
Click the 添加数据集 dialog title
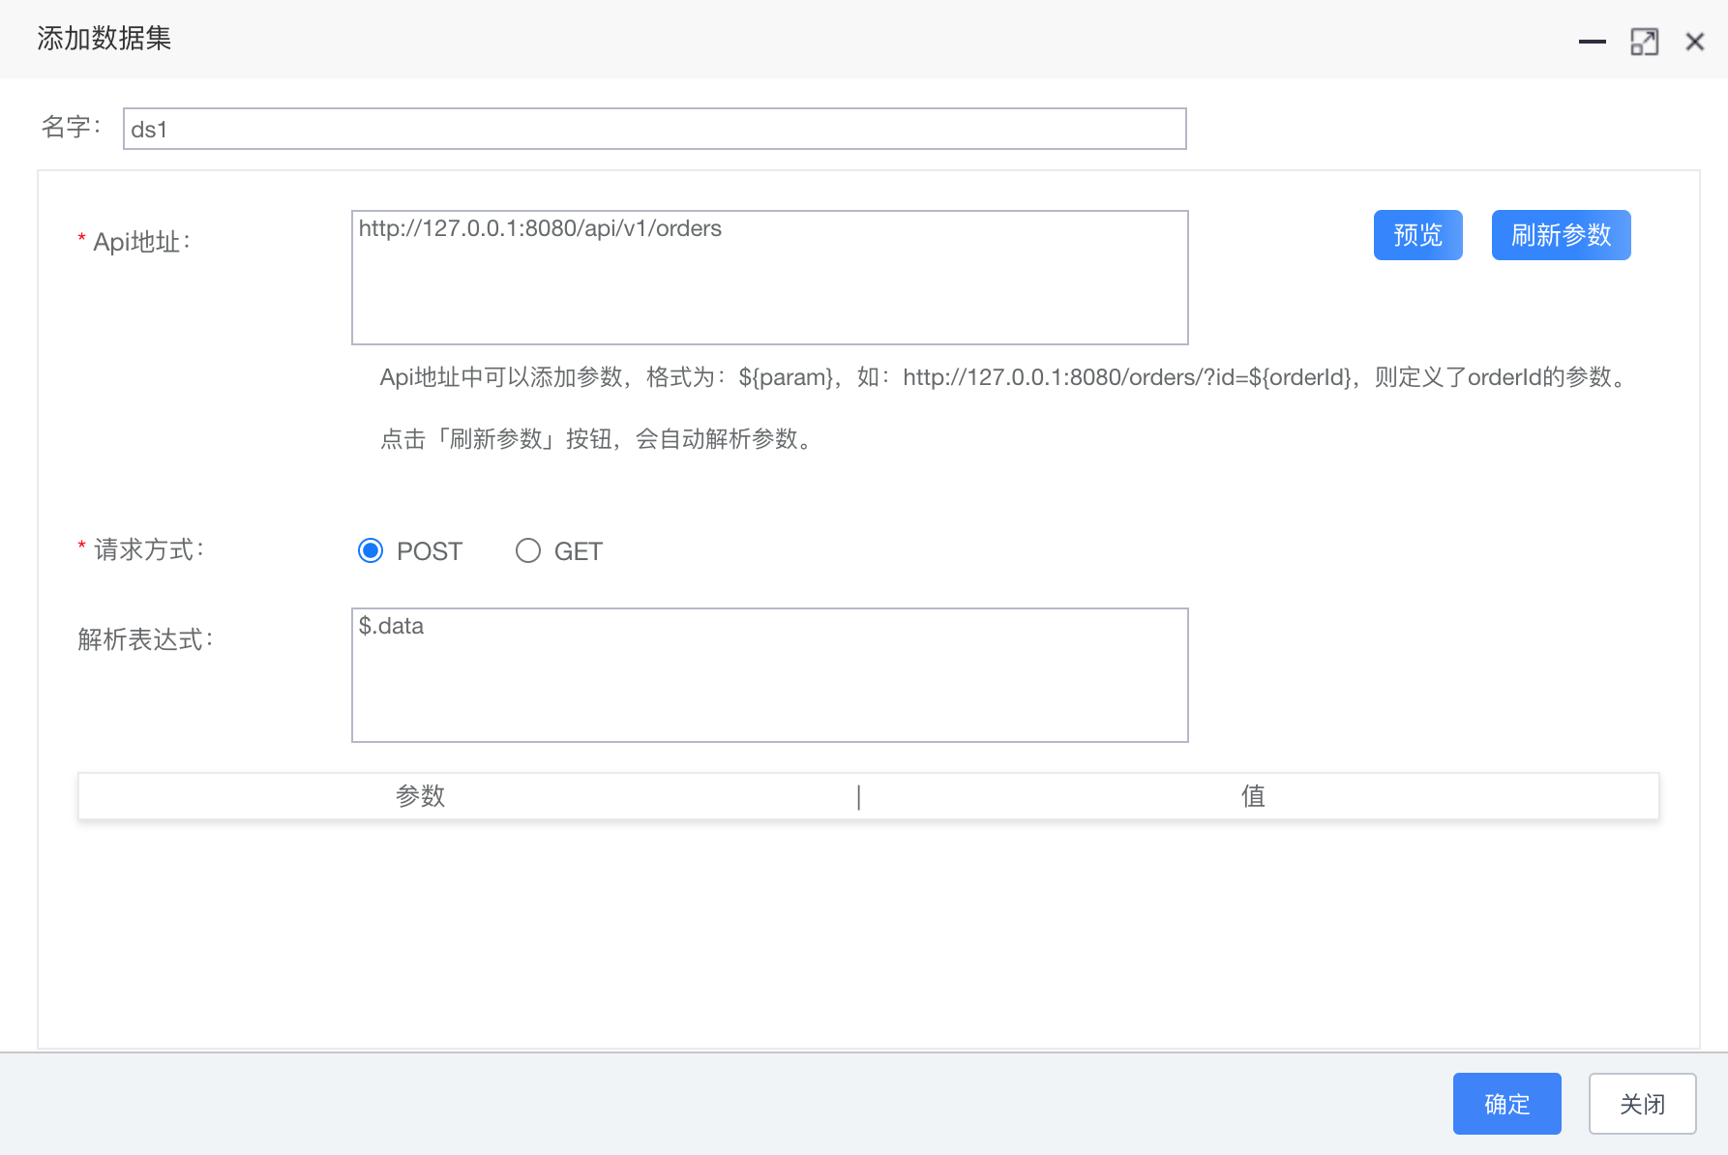[104, 39]
